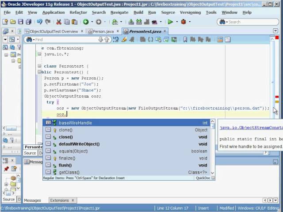283x212 pixels.
Task: Click the Reformat code brush icon
Action: click(x=124, y=39)
